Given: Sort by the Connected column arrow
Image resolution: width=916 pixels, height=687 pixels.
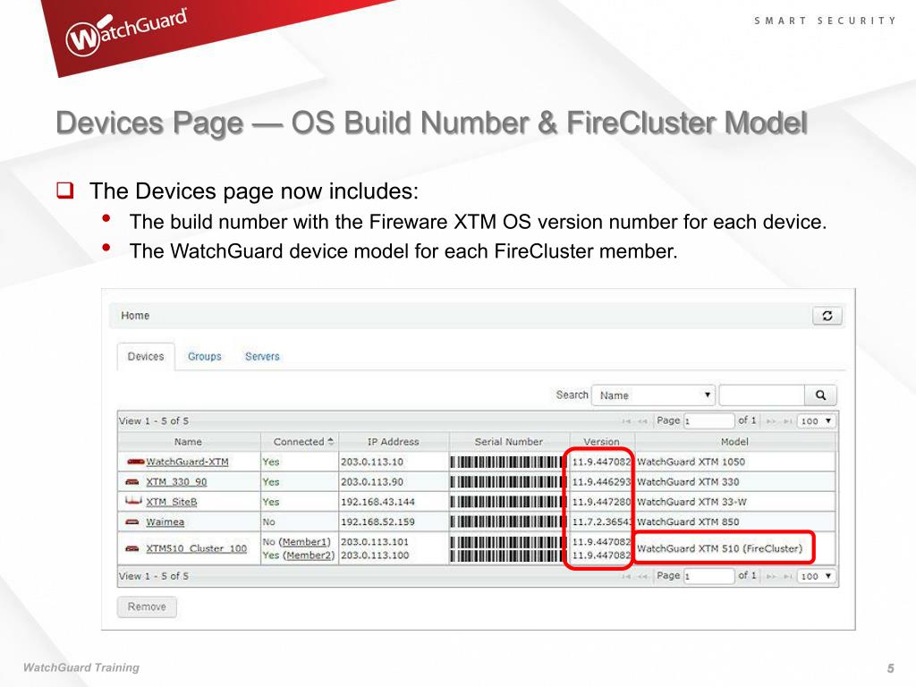Looking at the screenshot, I should click(x=331, y=442).
